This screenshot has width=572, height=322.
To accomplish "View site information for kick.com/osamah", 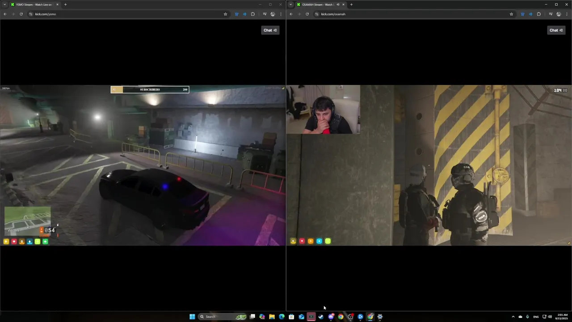I will [x=317, y=14].
